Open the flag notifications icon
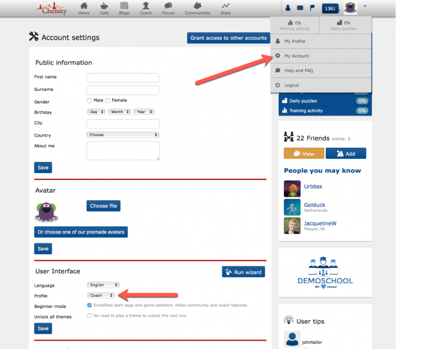441x349 pixels. coord(312,8)
